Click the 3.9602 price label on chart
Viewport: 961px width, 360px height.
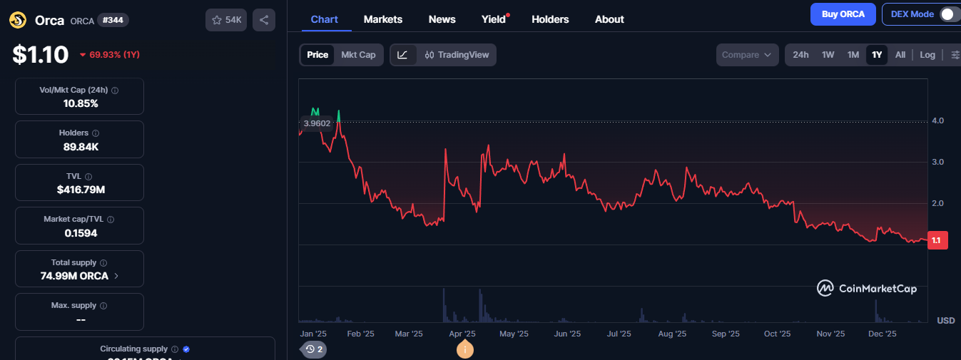click(317, 123)
